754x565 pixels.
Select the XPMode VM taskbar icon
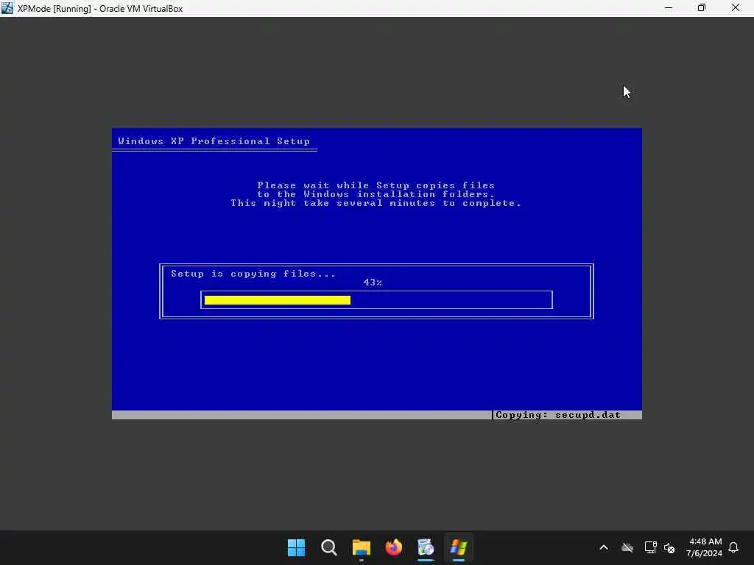458,547
